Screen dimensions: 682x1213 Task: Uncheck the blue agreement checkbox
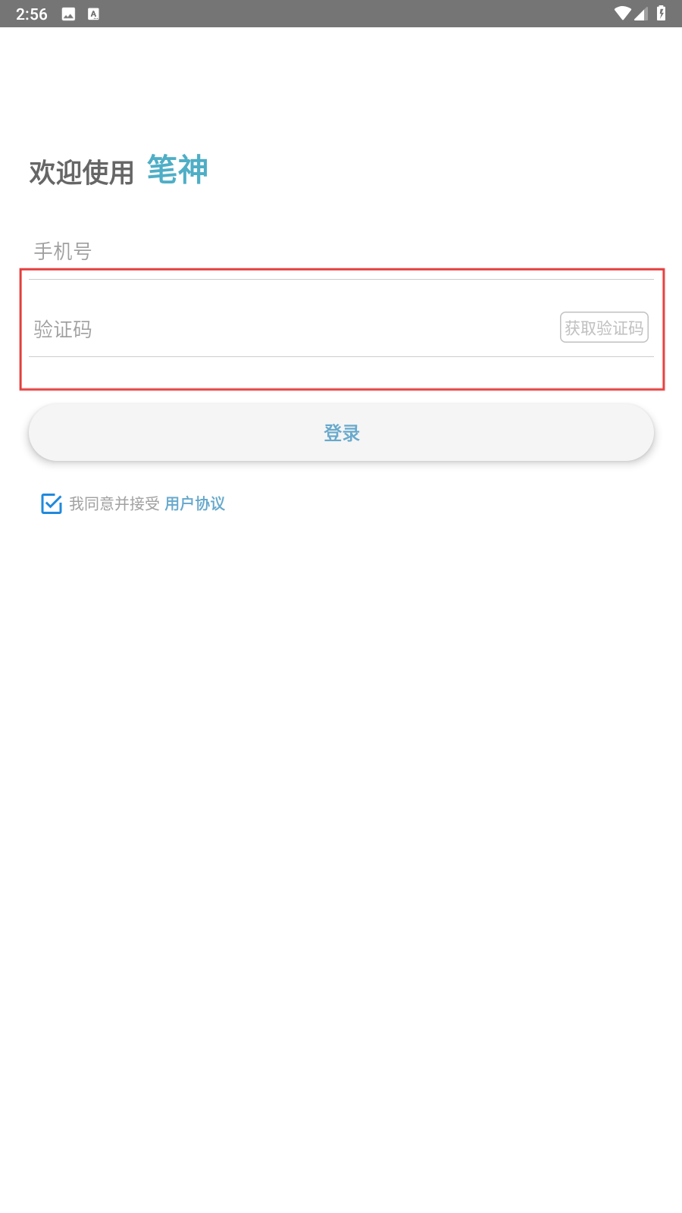52,503
